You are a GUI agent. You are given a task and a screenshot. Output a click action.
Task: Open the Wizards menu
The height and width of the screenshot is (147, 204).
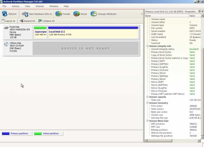point(39,6)
